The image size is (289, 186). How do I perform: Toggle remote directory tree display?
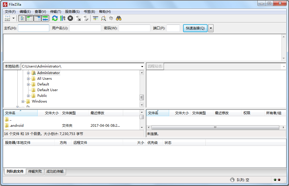tap(37, 18)
